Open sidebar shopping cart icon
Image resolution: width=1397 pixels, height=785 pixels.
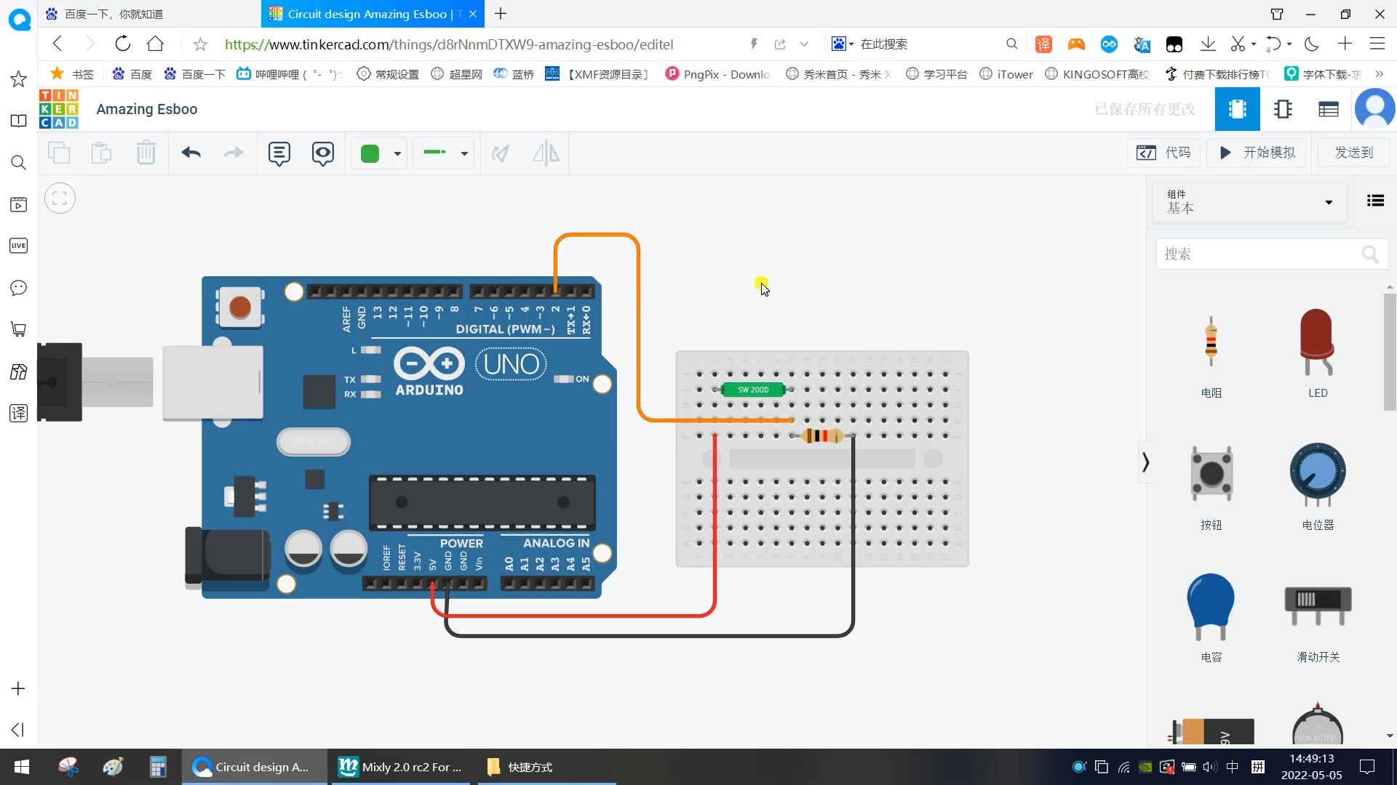[x=19, y=329]
